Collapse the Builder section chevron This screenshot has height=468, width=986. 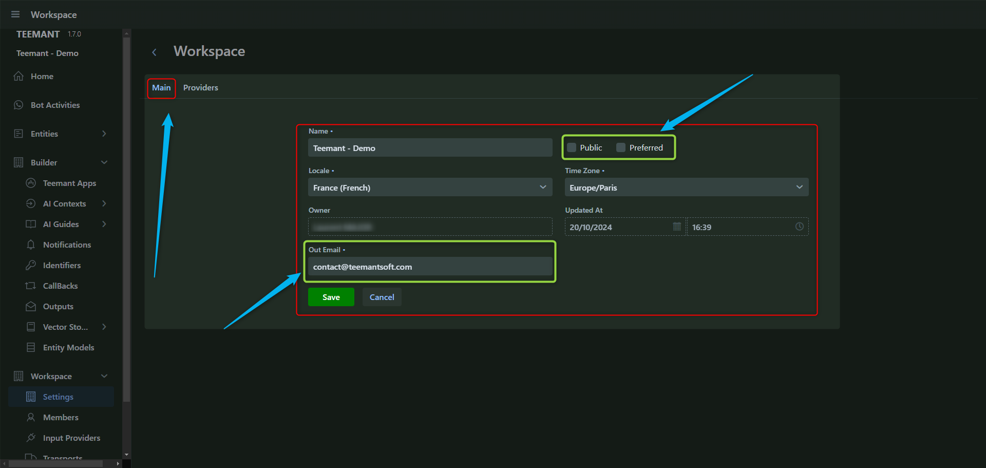click(104, 162)
